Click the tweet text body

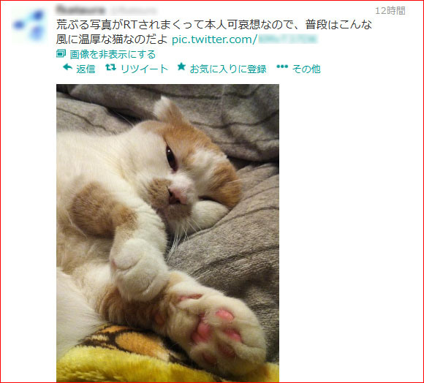click(x=214, y=32)
